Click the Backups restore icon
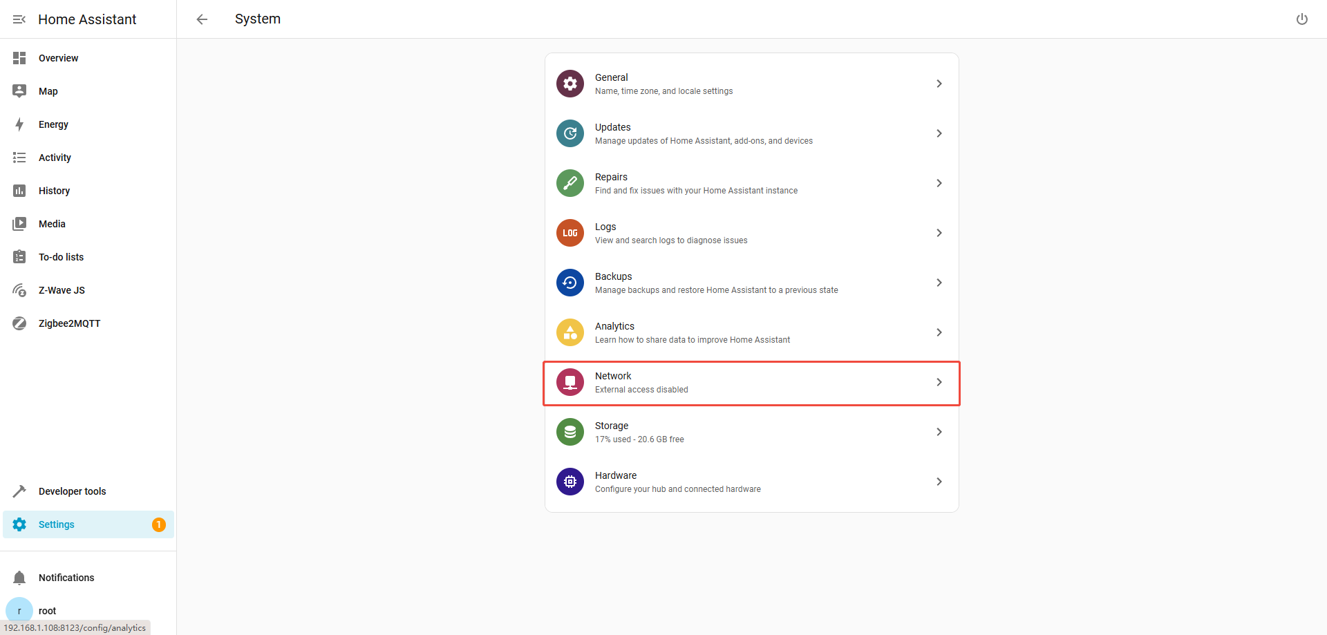This screenshot has width=1327, height=635. 570,283
